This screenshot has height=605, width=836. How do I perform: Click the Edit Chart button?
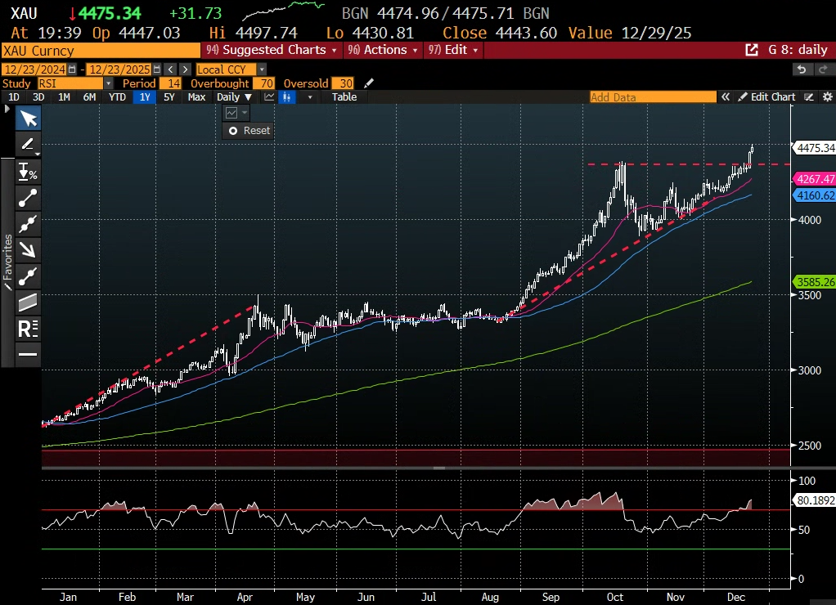click(x=766, y=97)
